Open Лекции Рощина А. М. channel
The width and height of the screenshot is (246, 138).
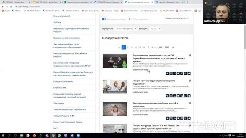(64, 116)
